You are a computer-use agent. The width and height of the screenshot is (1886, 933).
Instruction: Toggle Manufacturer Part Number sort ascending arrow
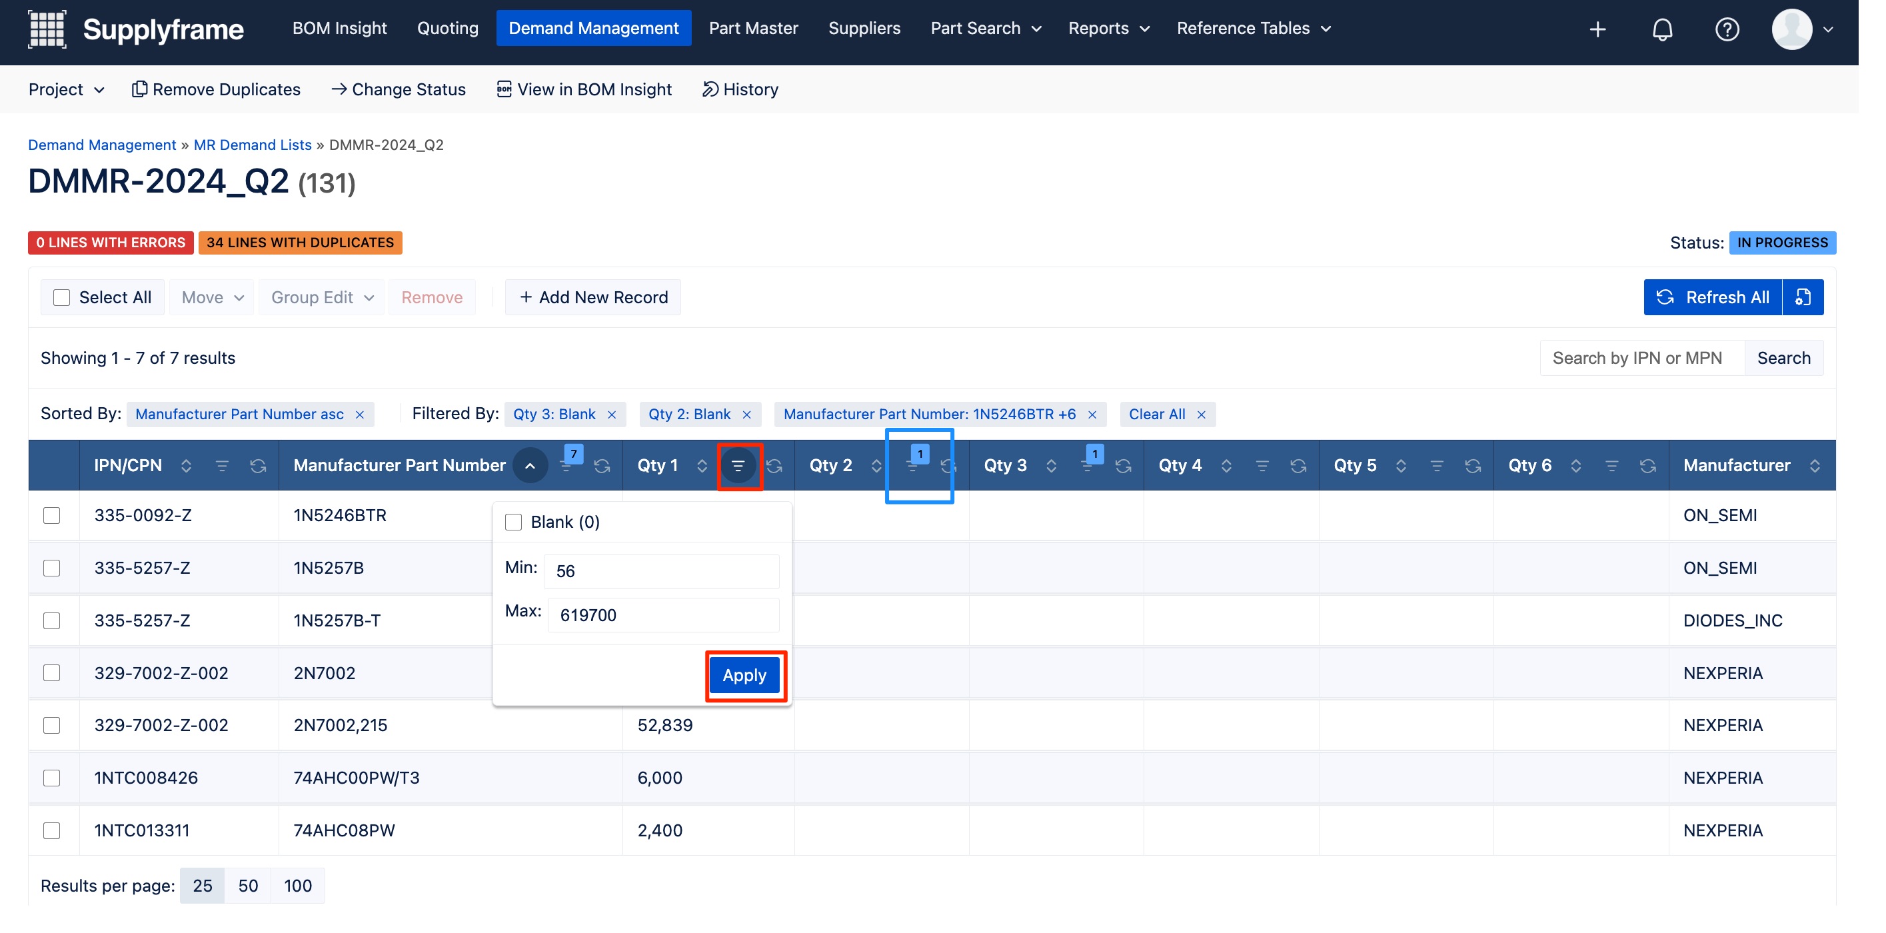pyautogui.click(x=530, y=466)
